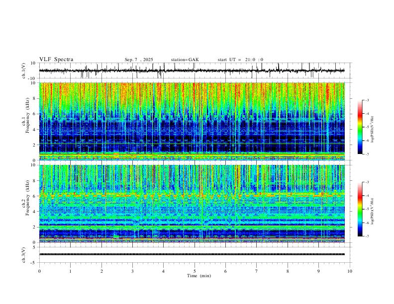Click the "Time (min)" axis title
Screen dimensions: 394x304
point(199,276)
